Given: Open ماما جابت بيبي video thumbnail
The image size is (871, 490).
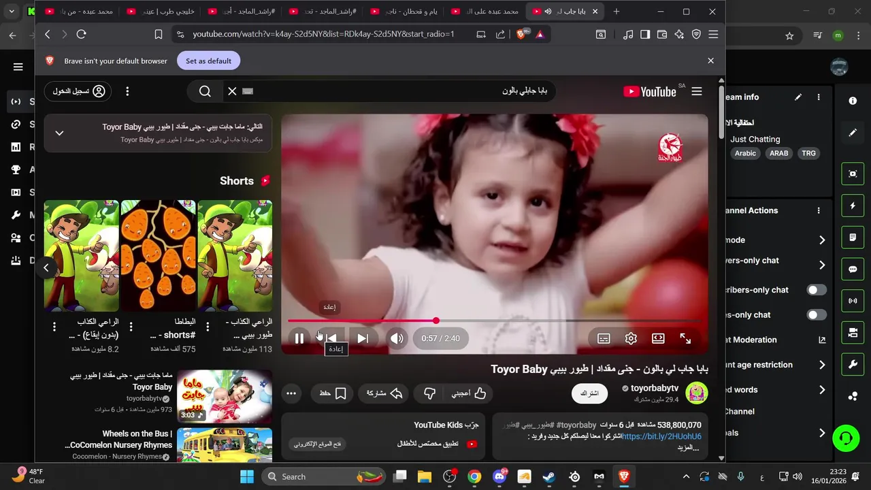Looking at the screenshot, I should (225, 396).
